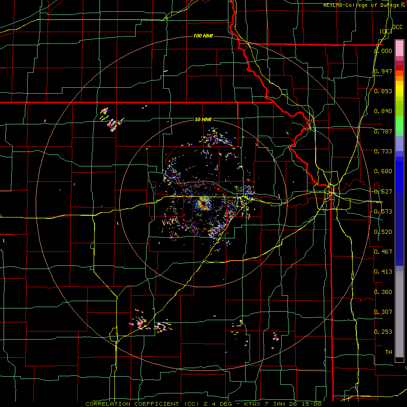This screenshot has width=407, height=407.
Task: Click the "15:00" time in the caption
Action: pos(311,404)
